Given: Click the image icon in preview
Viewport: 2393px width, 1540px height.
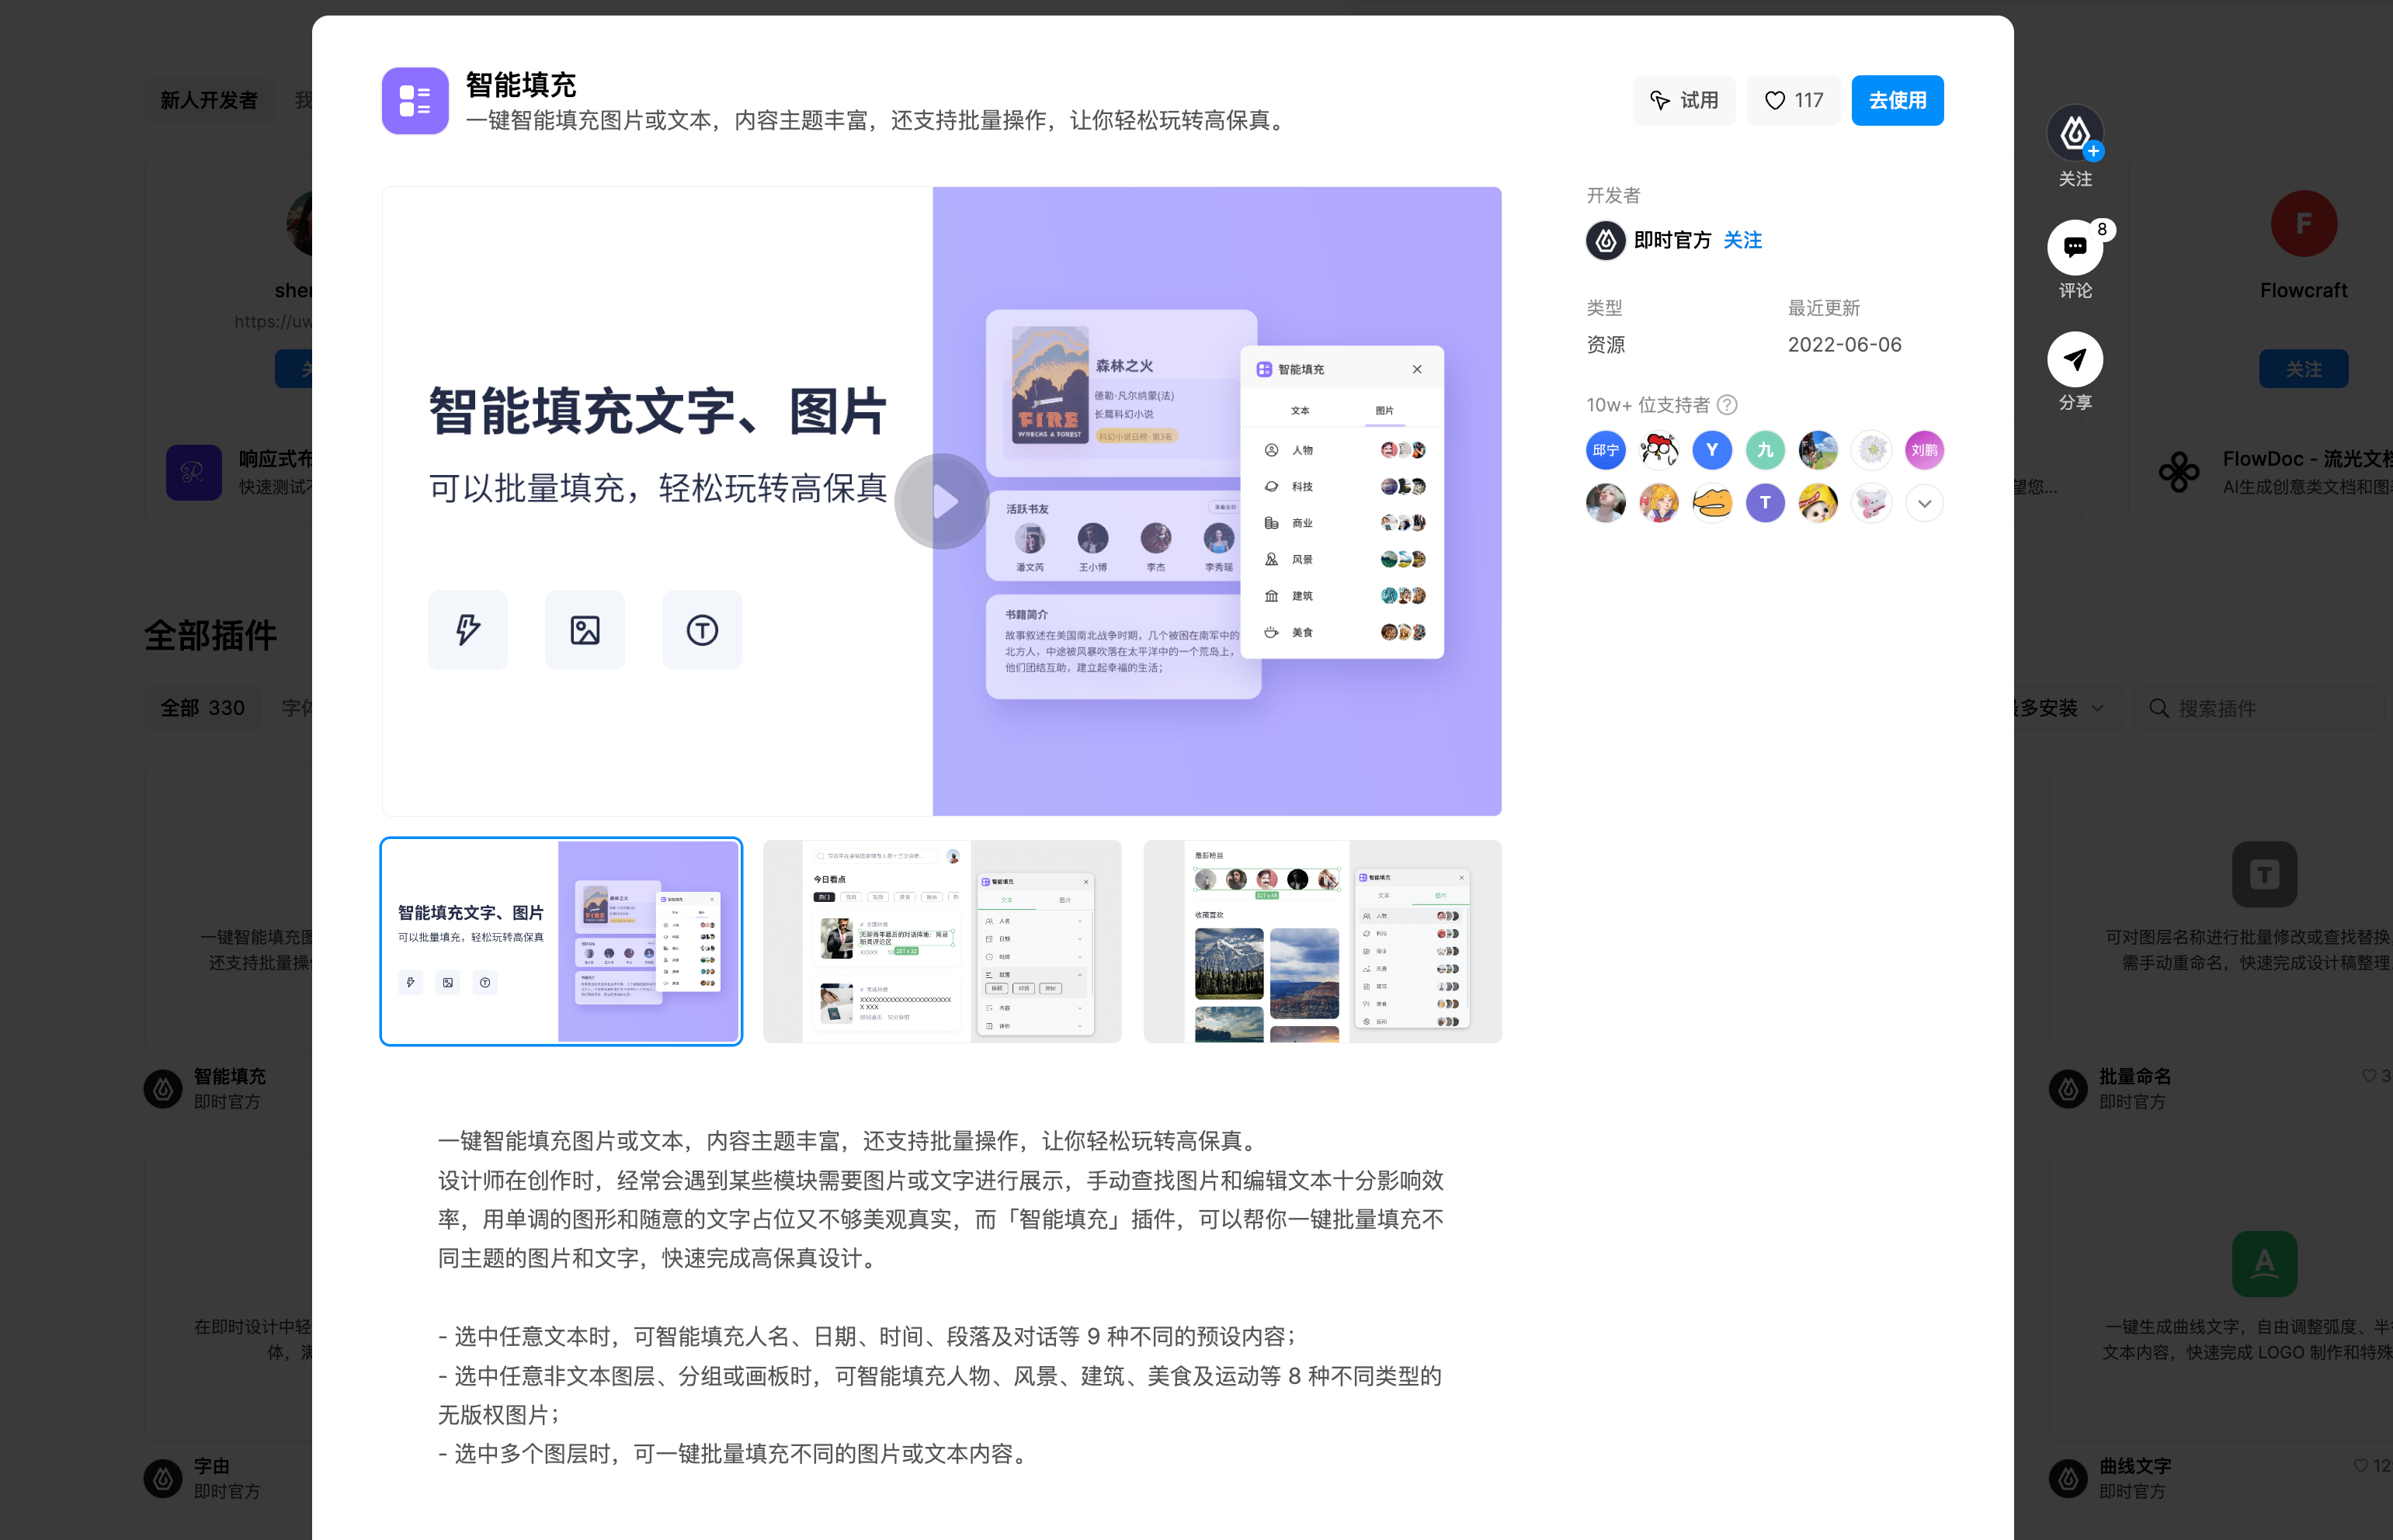Looking at the screenshot, I should 585,630.
